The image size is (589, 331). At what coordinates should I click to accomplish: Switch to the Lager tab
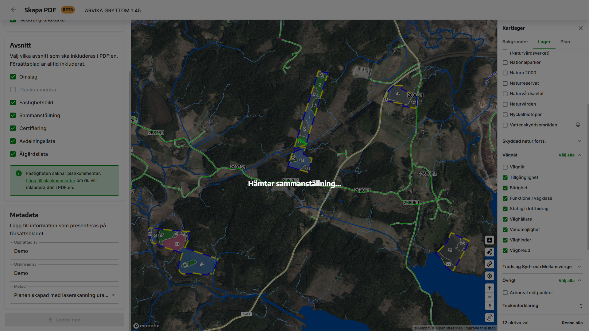(544, 42)
